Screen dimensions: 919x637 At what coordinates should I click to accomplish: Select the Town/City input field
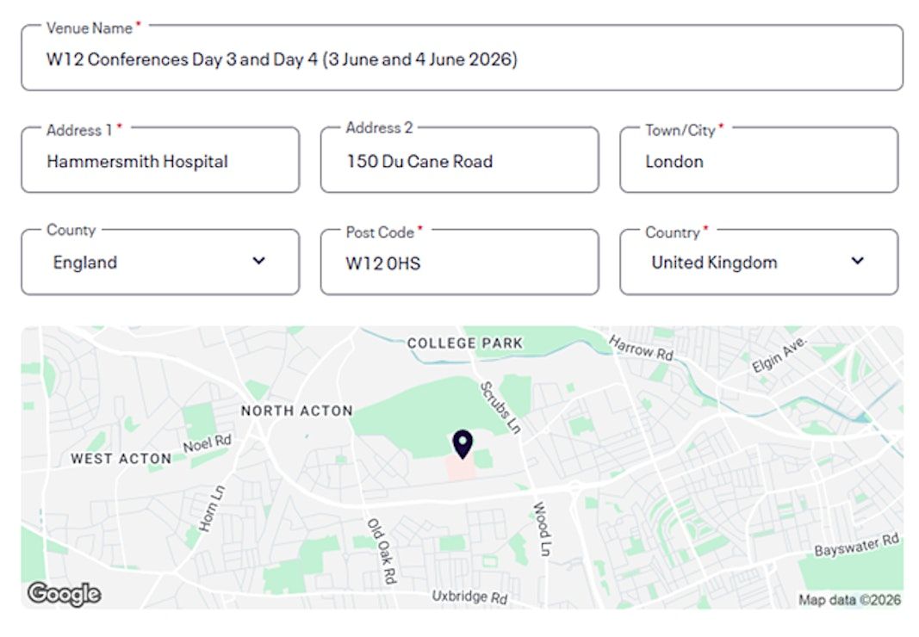(x=758, y=162)
